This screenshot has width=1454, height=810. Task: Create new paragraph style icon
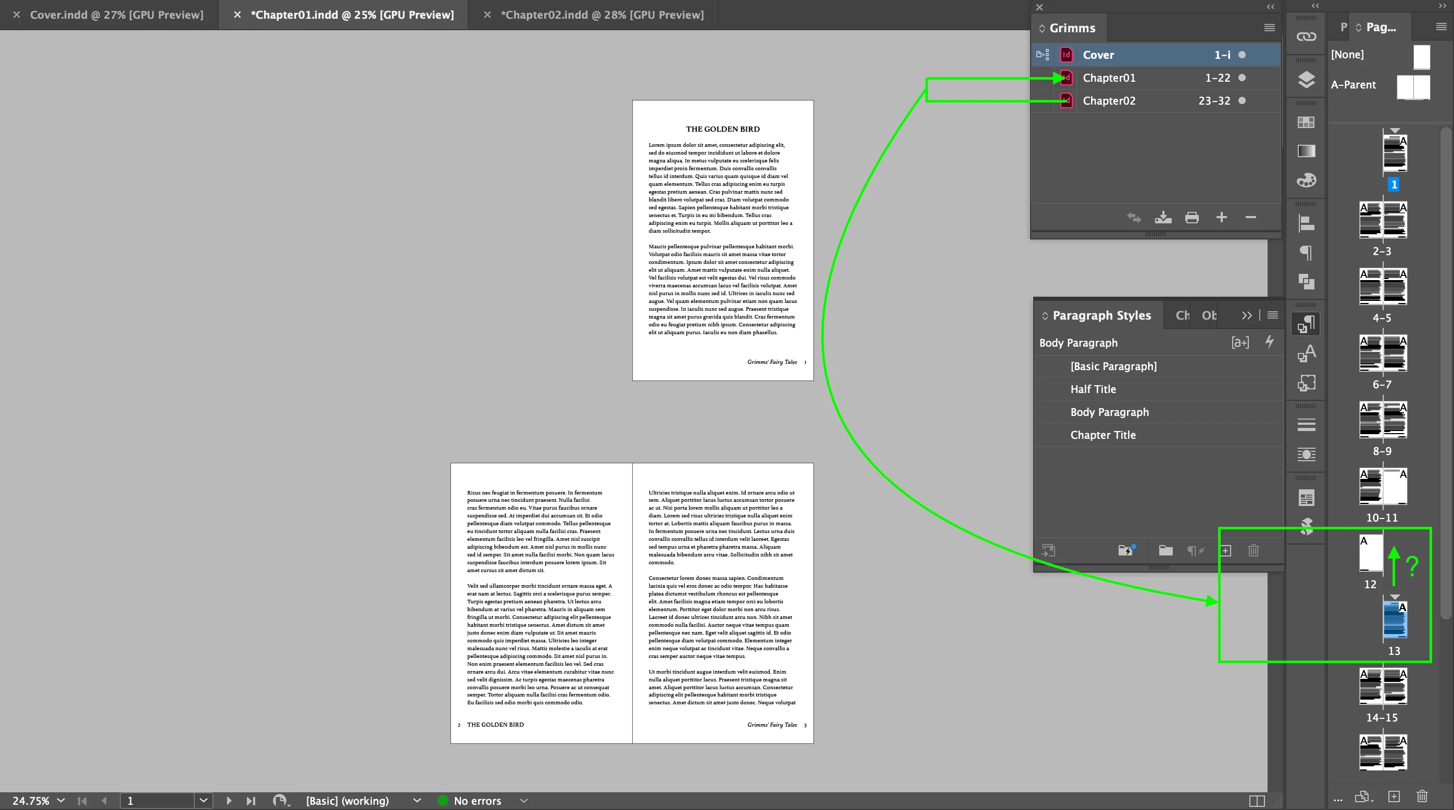1225,551
